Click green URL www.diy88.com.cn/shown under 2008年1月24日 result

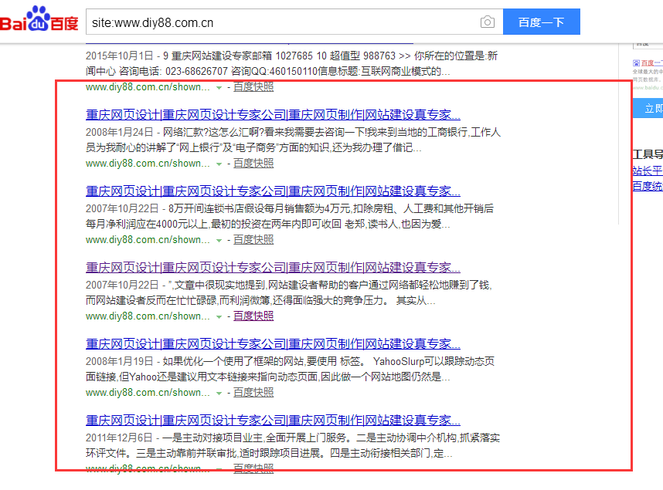tap(148, 164)
